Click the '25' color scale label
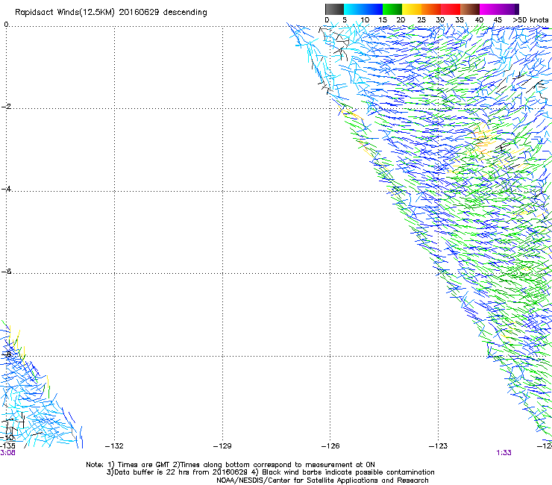The image size is (552, 485). coord(421,20)
